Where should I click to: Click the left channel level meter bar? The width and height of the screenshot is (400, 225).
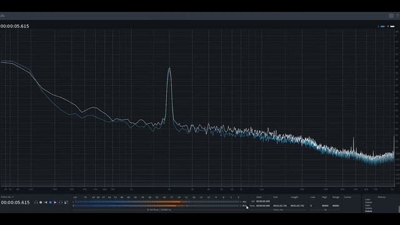pyautogui.click(x=157, y=202)
